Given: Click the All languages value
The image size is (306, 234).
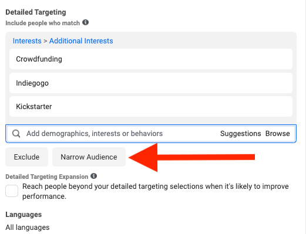Looking at the screenshot, I should point(28,228).
